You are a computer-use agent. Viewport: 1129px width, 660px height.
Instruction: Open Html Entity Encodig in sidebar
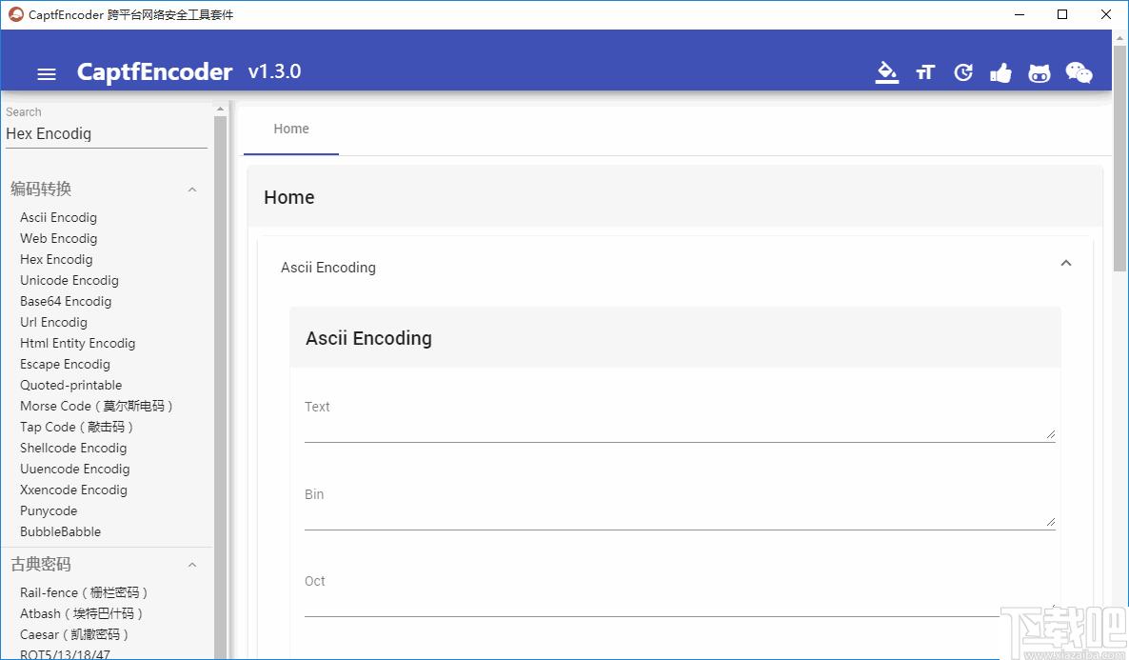(78, 343)
